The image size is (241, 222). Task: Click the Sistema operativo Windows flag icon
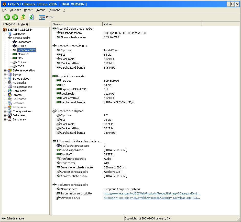[10, 70]
